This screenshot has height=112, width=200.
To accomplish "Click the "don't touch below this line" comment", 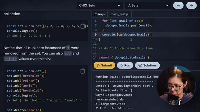I will (126, 48).
